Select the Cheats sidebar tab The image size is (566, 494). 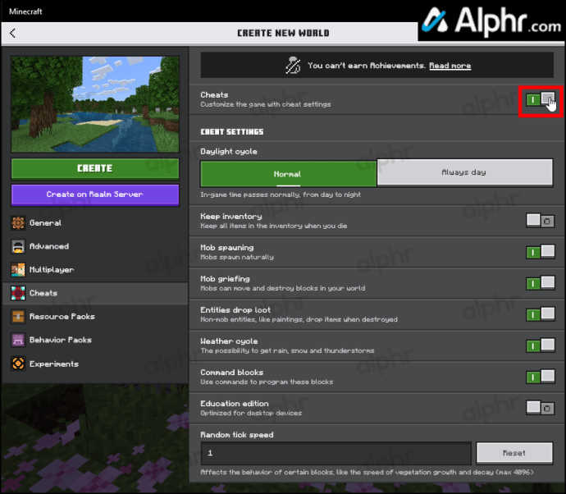coord(95,293)
